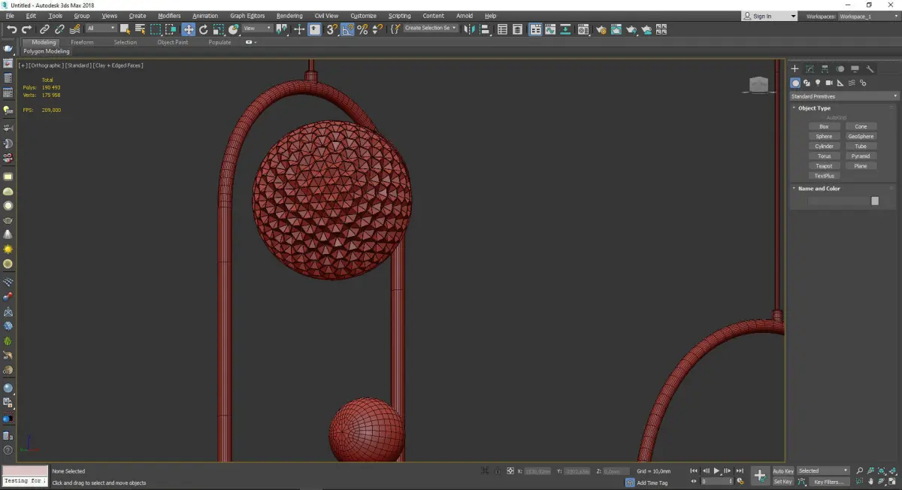Screen dimensions: 902x490
Task: Click the GeoSphere object button
Action: (x=861, y=137)
